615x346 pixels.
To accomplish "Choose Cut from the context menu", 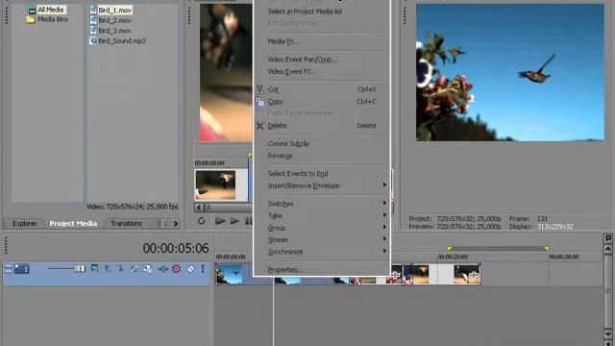I will point(322,89).
